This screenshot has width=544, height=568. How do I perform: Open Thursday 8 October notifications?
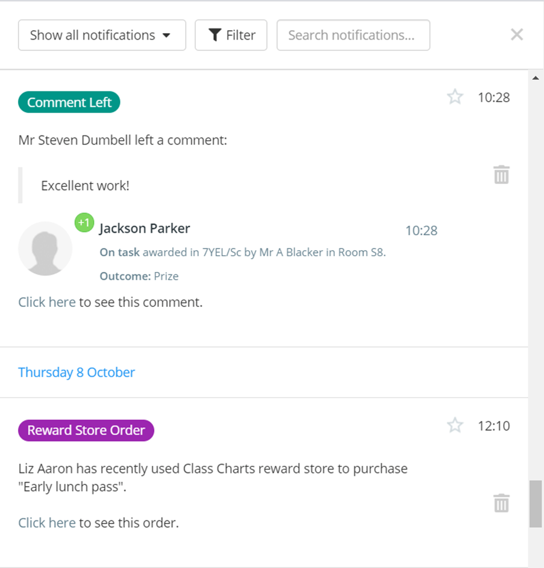(77, 372)
